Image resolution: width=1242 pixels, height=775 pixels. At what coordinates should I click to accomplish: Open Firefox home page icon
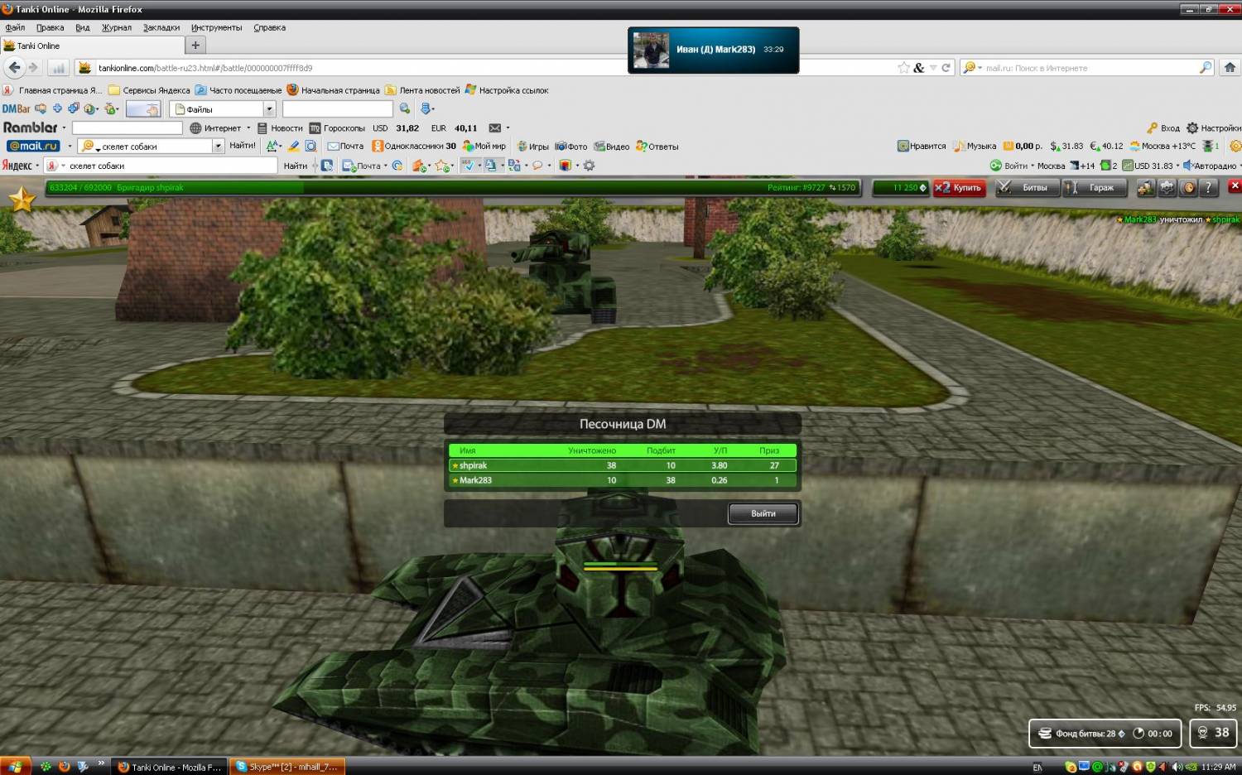tap(1230, 68)
